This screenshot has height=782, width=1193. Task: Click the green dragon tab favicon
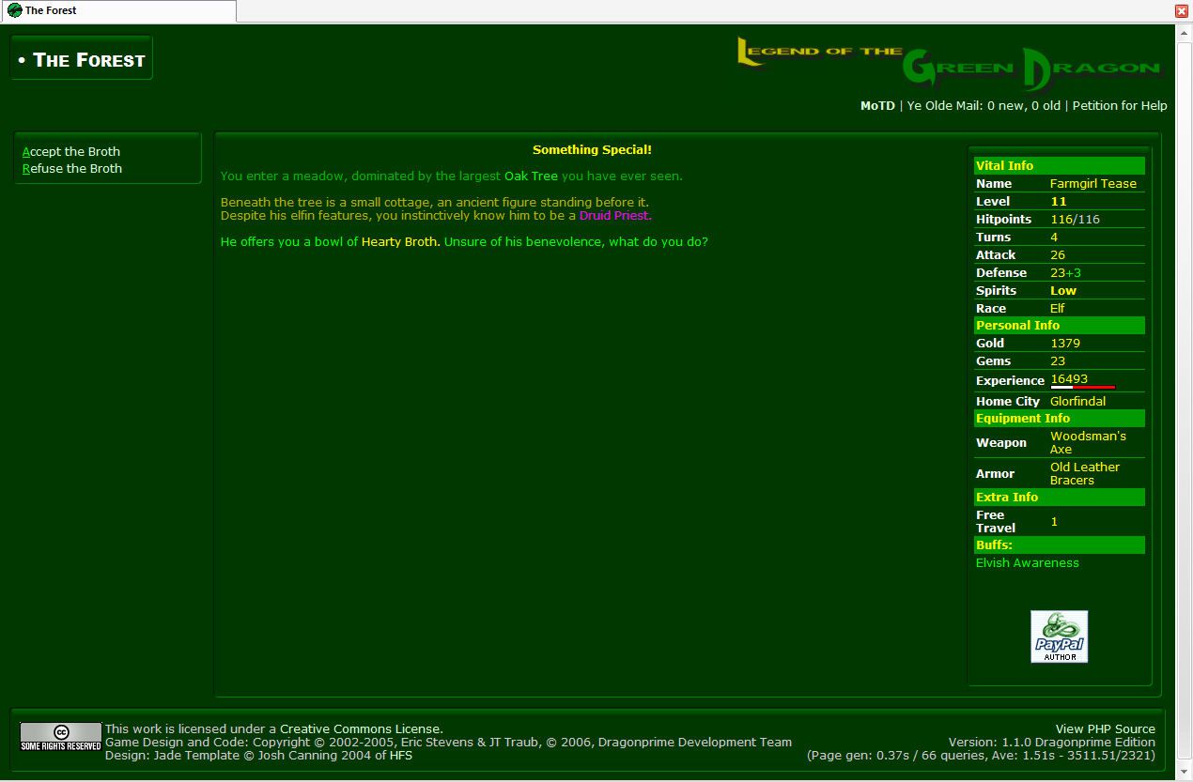pyautogui.click(x=14, y=10)
